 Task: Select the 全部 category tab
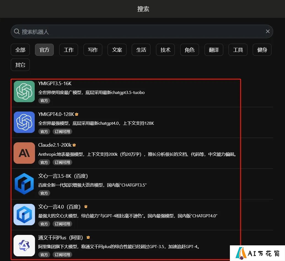(x=20, y=50)
